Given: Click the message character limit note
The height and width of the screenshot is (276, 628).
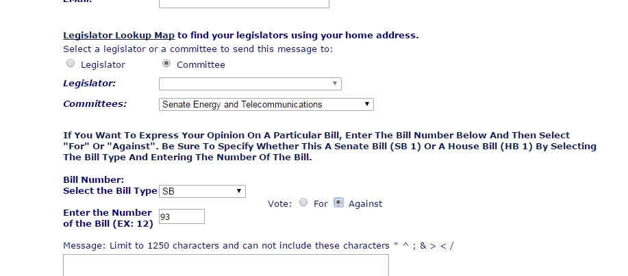Looking at the screenshot, I should 258,245.
